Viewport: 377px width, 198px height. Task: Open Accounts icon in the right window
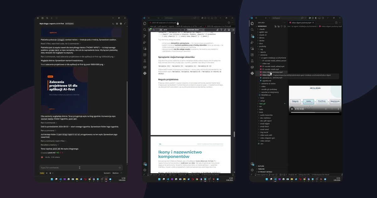point(252,164)
